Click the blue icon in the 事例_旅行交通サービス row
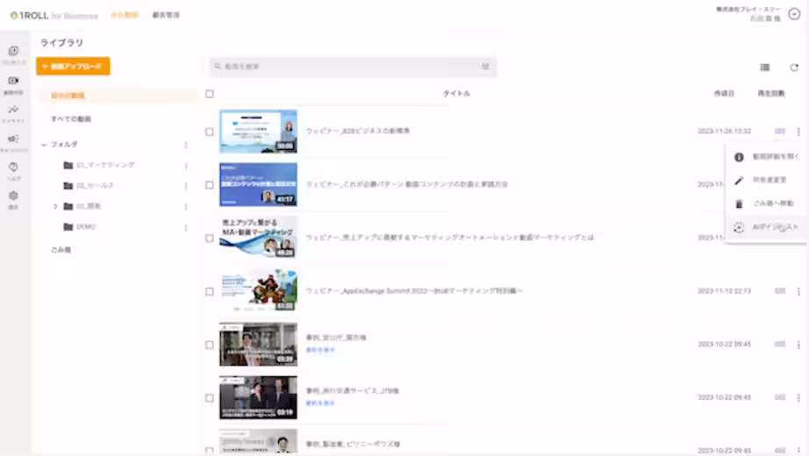The width and height of the screenshot is (809, 456). tap(779, 397)
